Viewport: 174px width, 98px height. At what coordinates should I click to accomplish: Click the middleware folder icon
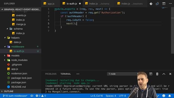pyautogui.click(x=8, y=47)
